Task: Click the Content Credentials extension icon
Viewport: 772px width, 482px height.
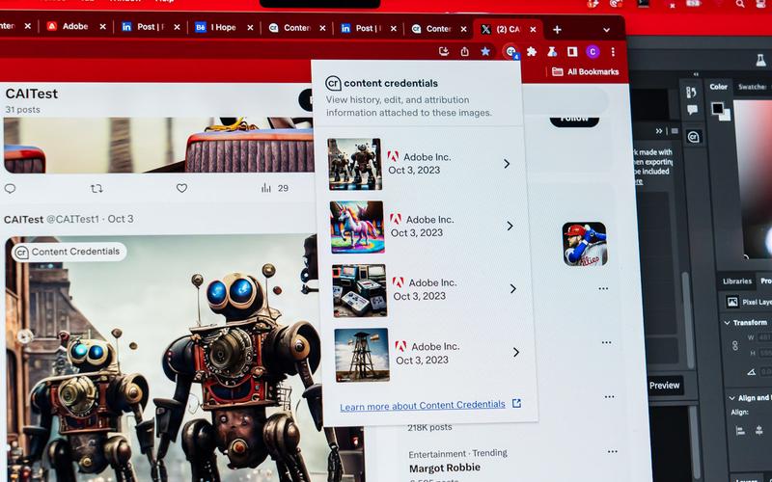Action: point(510,51)
